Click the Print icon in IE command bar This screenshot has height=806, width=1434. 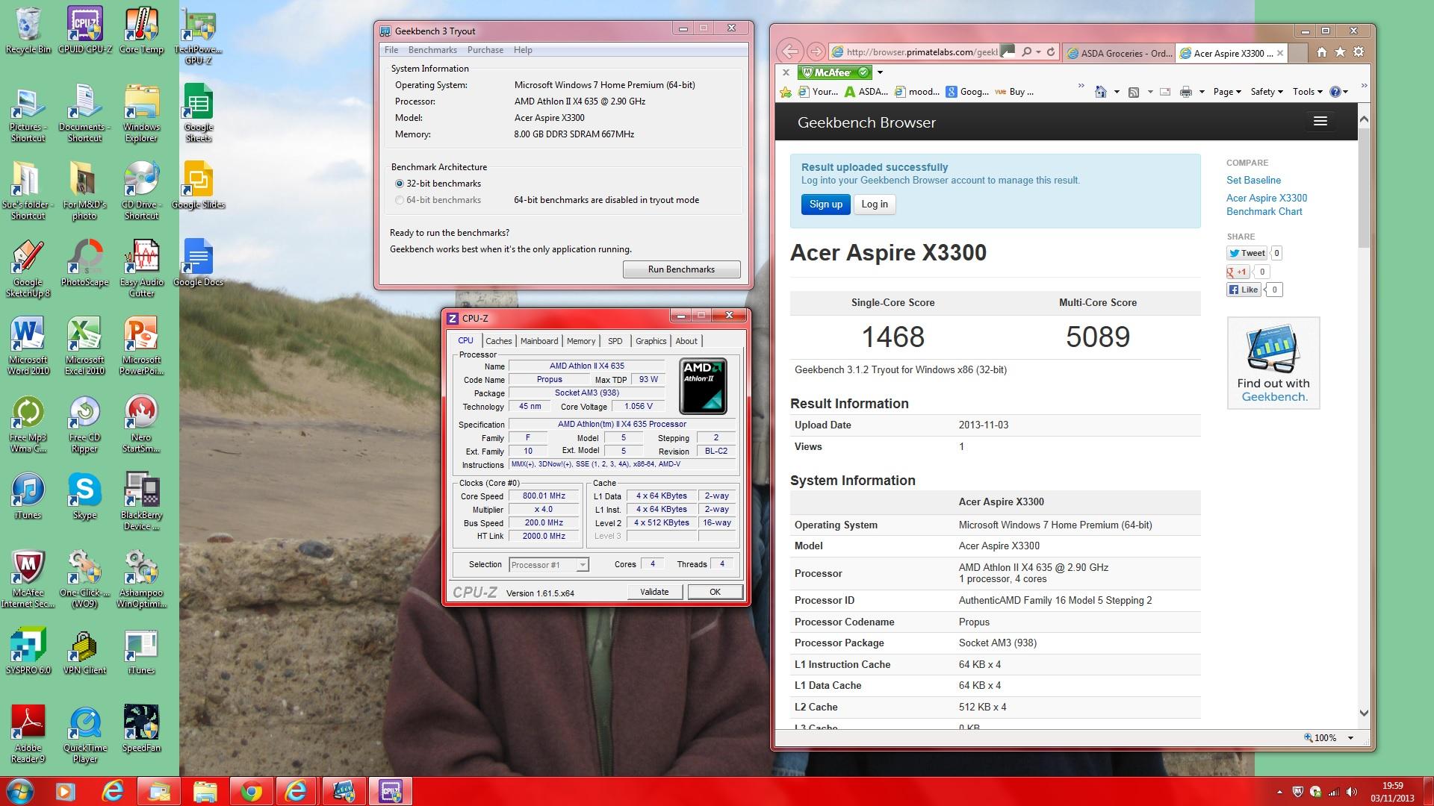pos(1185,92)
